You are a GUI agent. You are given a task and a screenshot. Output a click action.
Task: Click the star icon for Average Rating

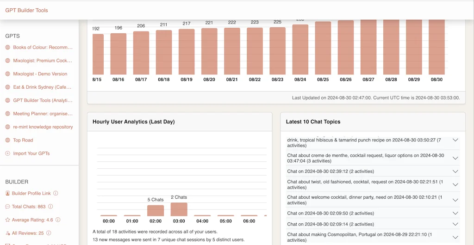[x=8, y=220]
